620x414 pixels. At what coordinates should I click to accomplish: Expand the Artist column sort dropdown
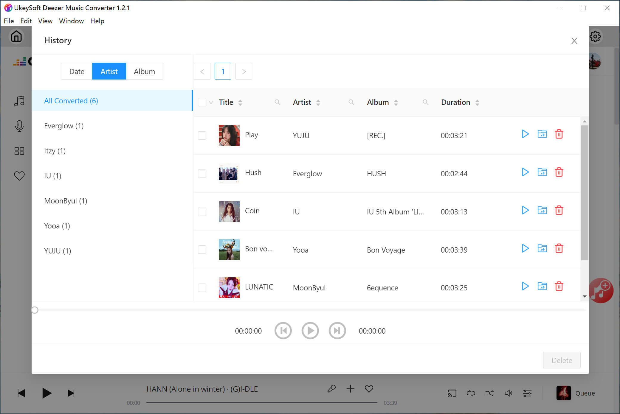[319, 102]
